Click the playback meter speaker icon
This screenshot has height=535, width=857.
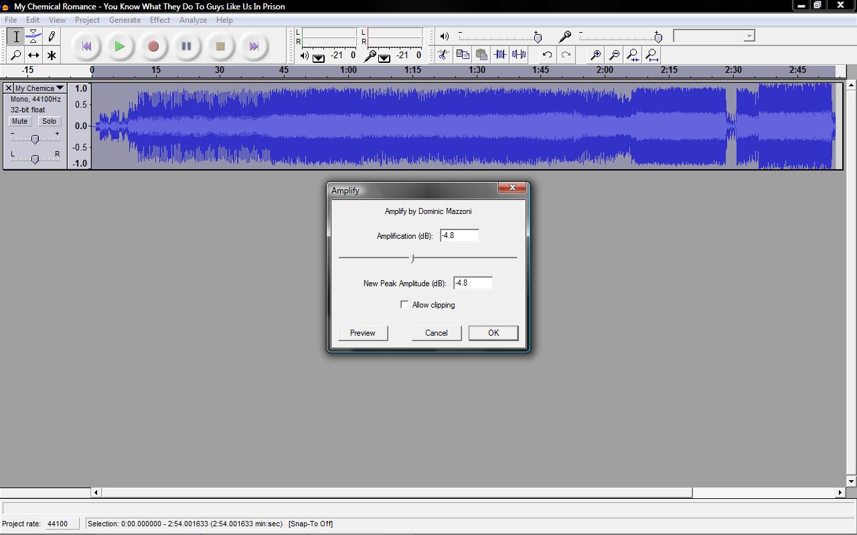pos(304,56)
